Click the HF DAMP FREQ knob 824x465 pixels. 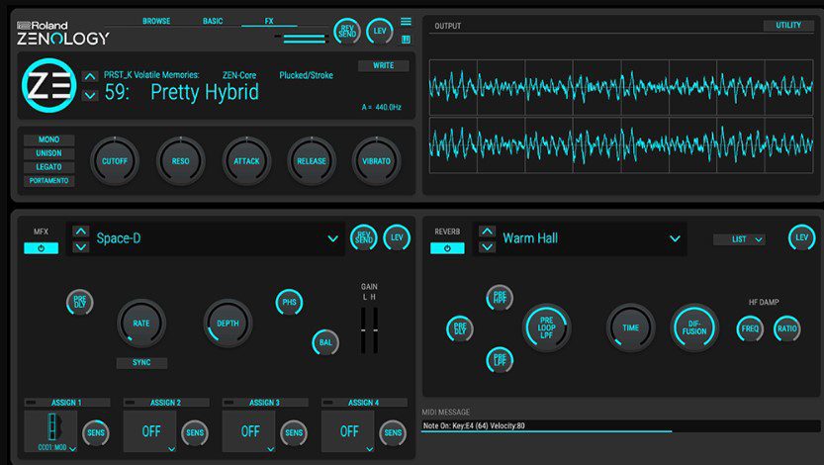pyautogui.click(x=750, y=328)
